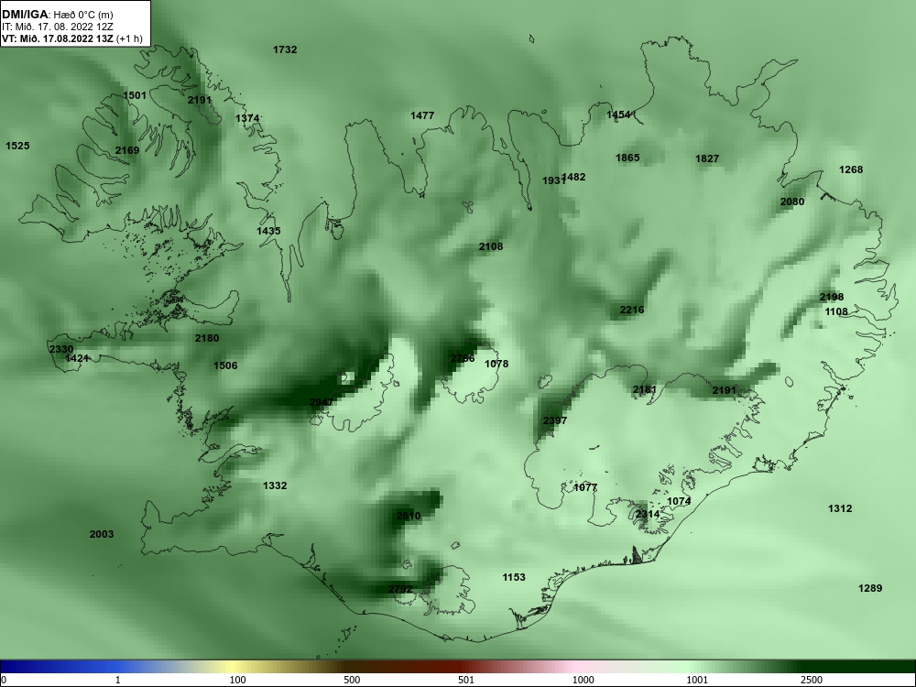Select the 1506 height value

pyautogui.click(x=225, y=365)
